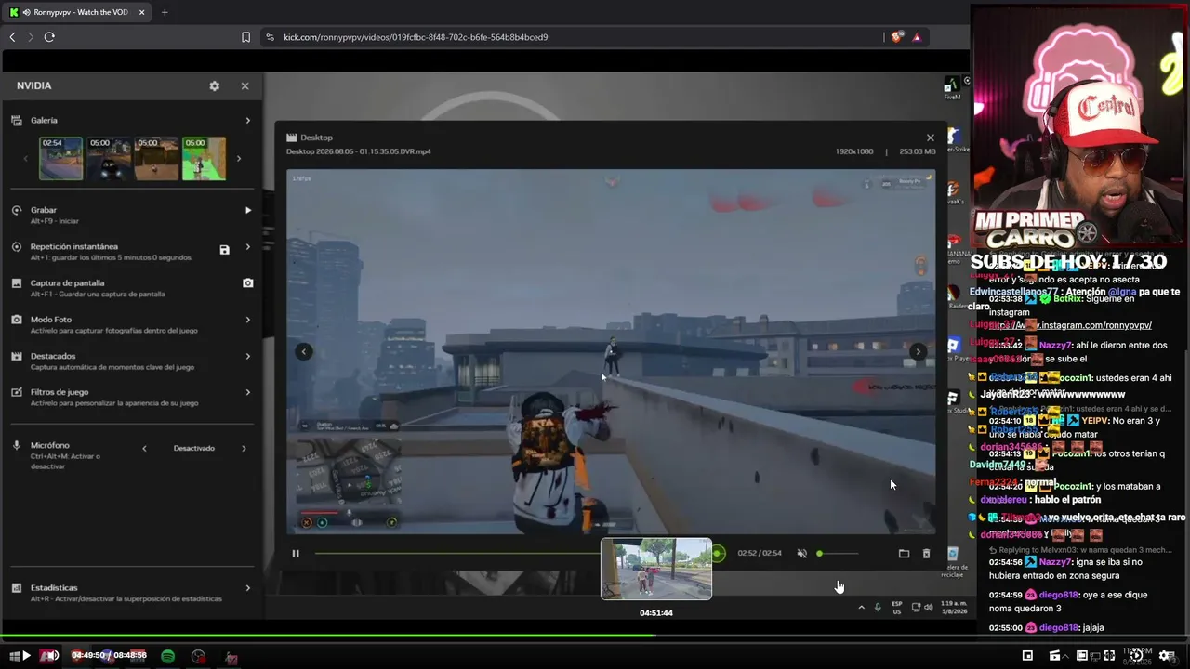Image resolution: width=1190 pixels, height=669 pixels.
Task: Click the Grabar record icon
Action: [x=17, y=210]
